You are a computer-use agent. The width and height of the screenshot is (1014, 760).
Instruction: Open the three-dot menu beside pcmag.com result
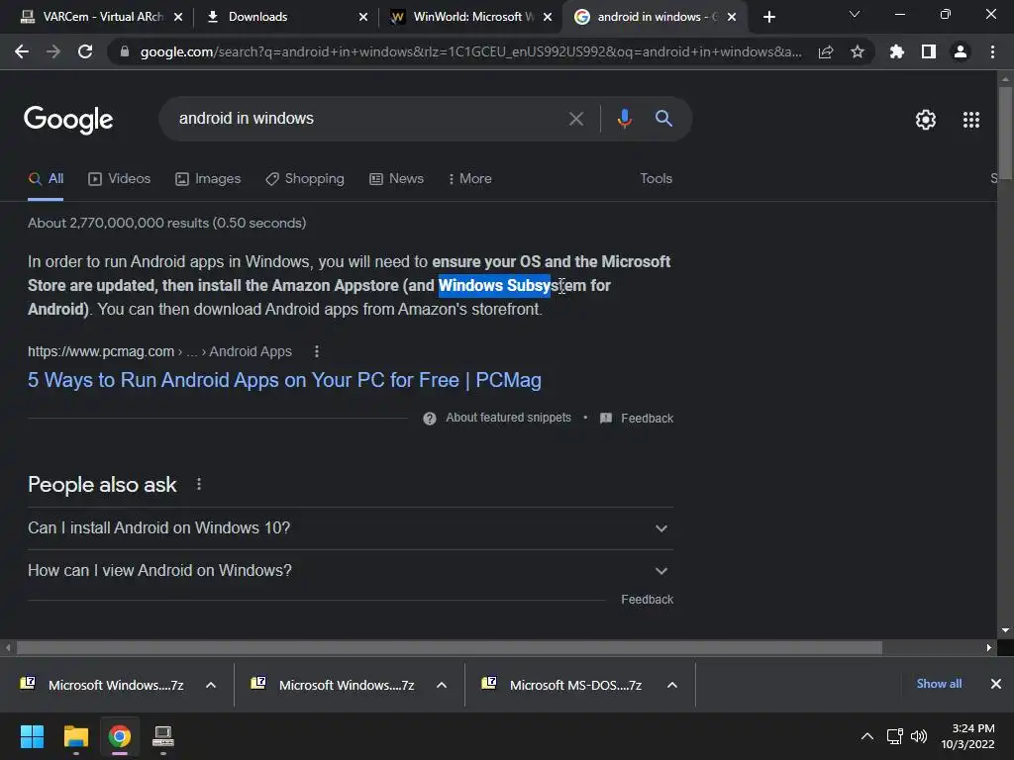pyautogui.click(x=316, y=351)
